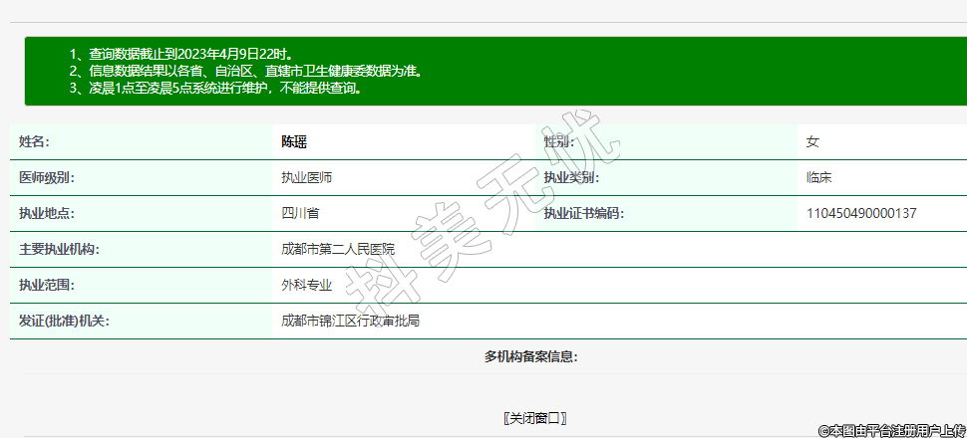Click the 医师级别 field label
Screen dimensions: 967x438
(47, 178)
